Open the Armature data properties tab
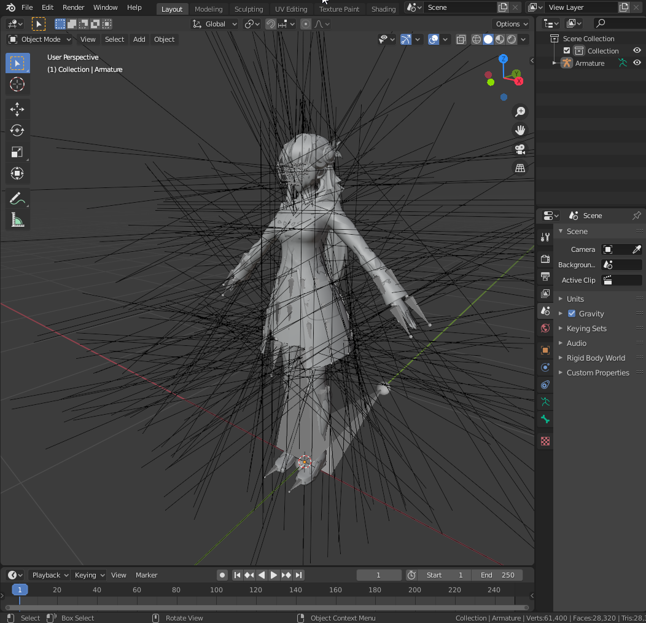This screenshot has width=646, height=623. pos(545,402)
